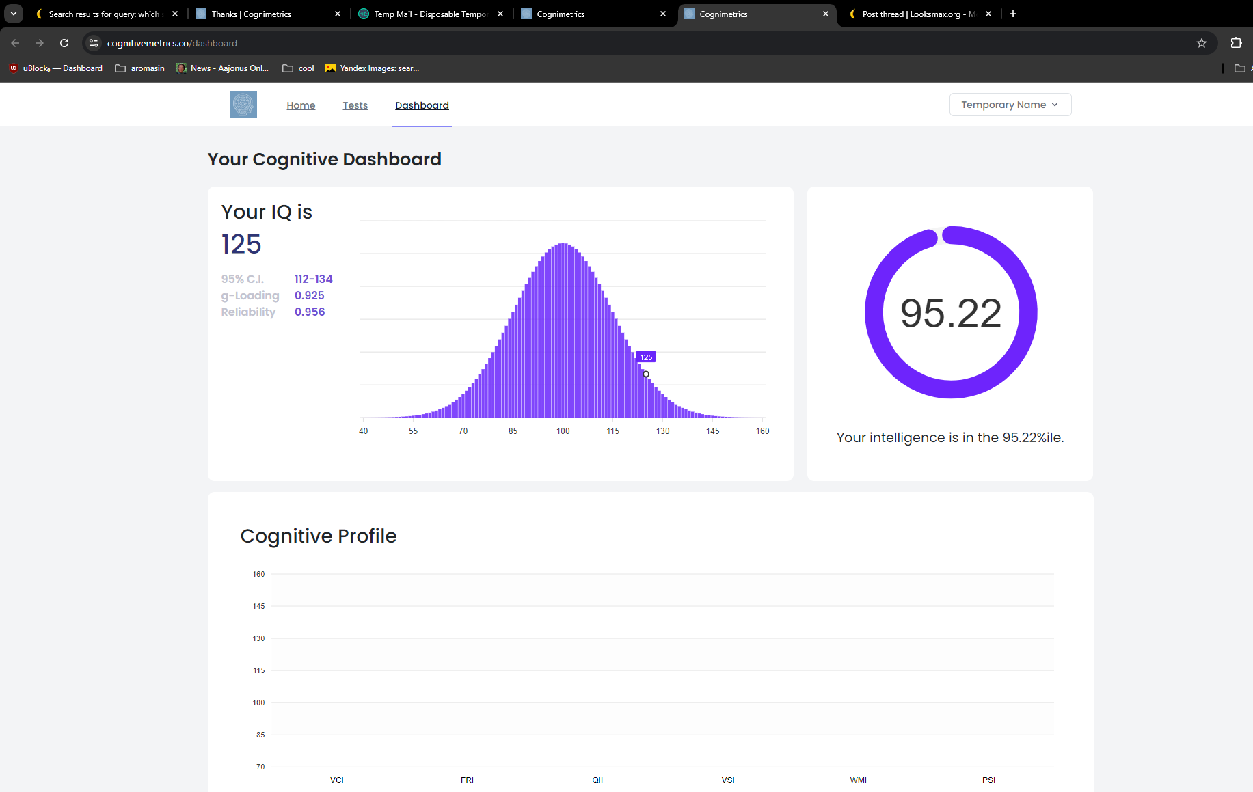Open the tab search dropdown arrow
1253x792 pixels.
14,14
